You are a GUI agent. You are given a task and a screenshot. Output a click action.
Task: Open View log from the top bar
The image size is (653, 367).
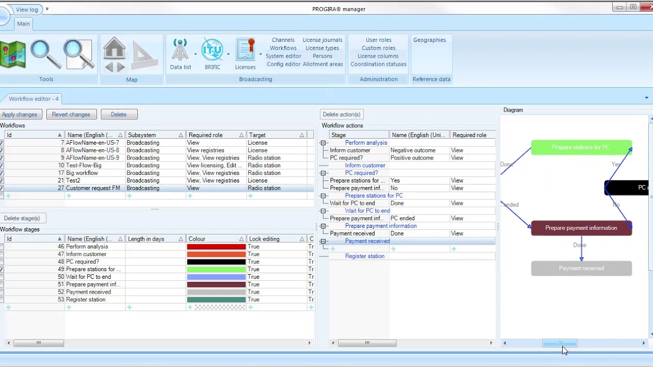click(x=27, y=9)
